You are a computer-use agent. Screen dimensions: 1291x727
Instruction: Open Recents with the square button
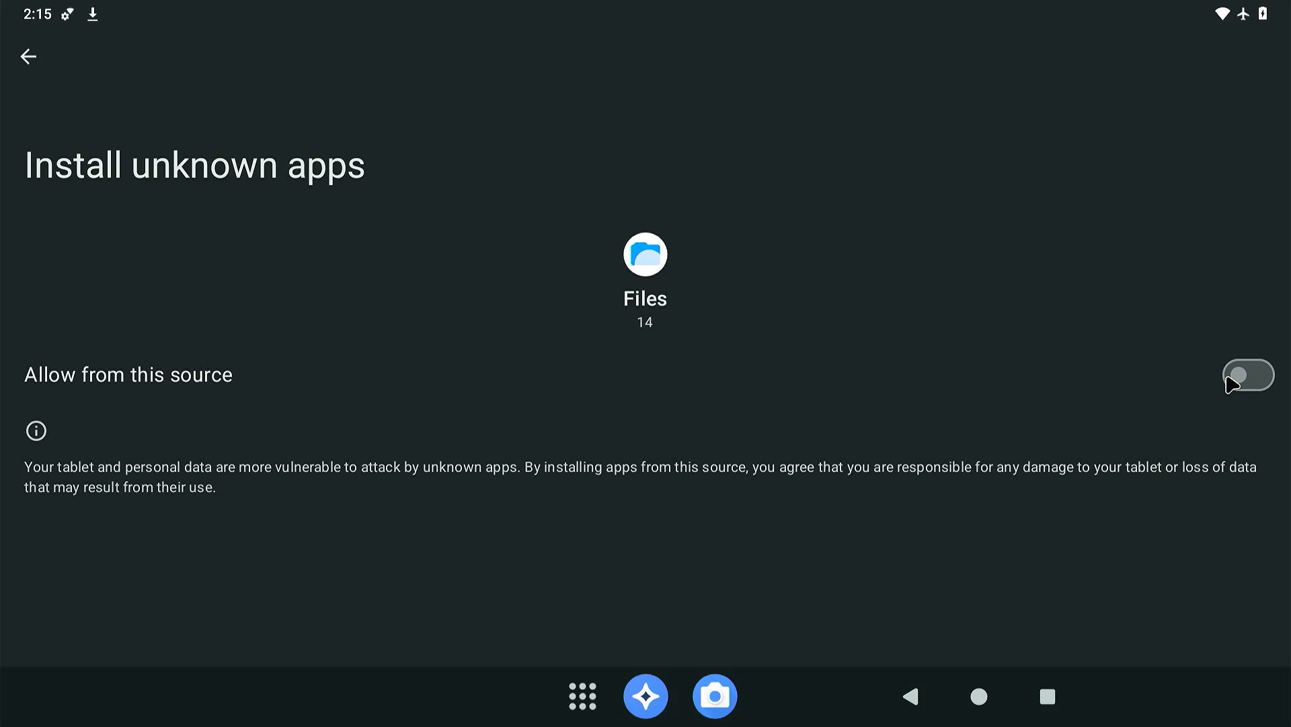[1047, 697]
